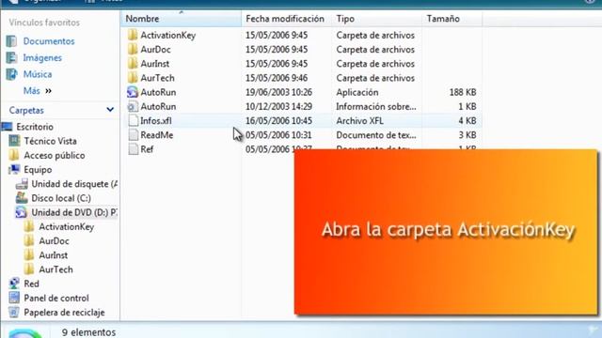Click the AurDoc folder icon in the file list
This screenshot has height=338, width=602.
click(133, 49)
